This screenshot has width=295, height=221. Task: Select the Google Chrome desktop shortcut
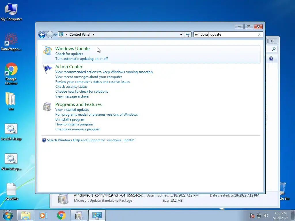[11, 74]
